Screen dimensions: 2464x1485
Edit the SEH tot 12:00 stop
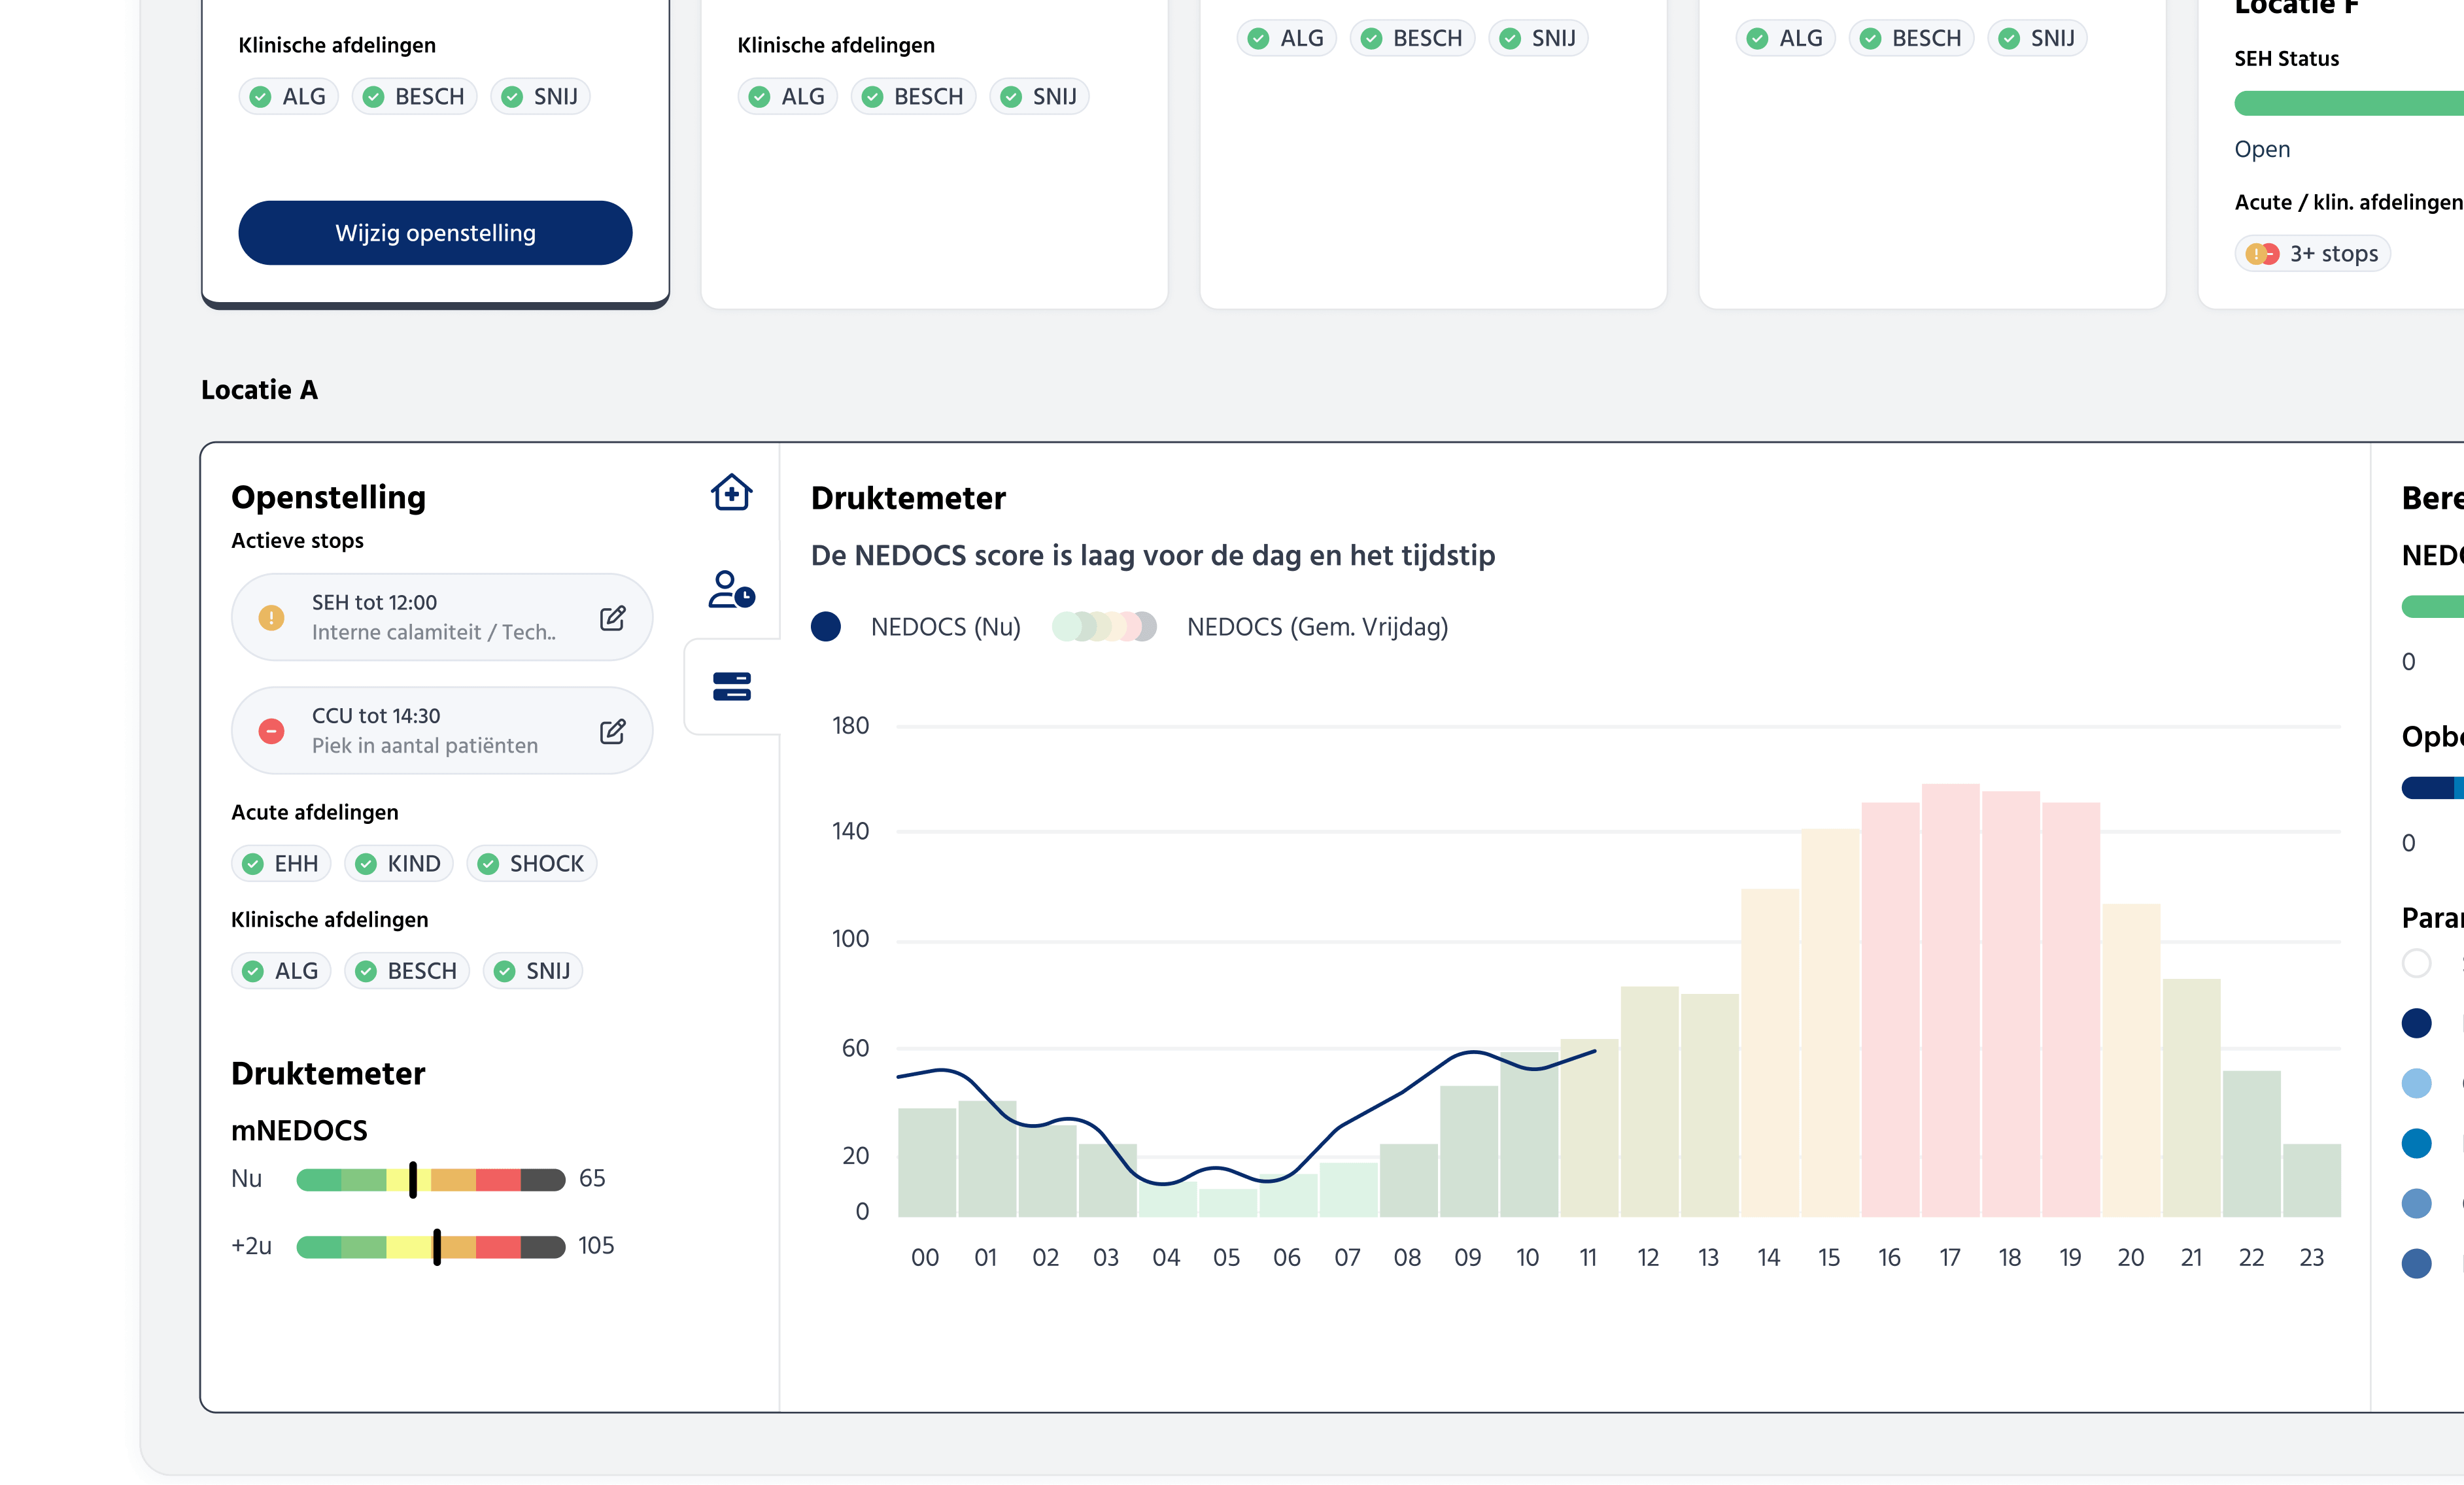(x=612, y=618)
